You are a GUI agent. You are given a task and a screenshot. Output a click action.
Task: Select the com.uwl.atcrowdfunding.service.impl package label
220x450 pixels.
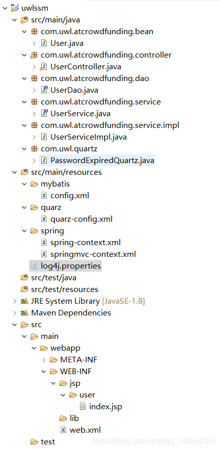[x=110, y=125]
